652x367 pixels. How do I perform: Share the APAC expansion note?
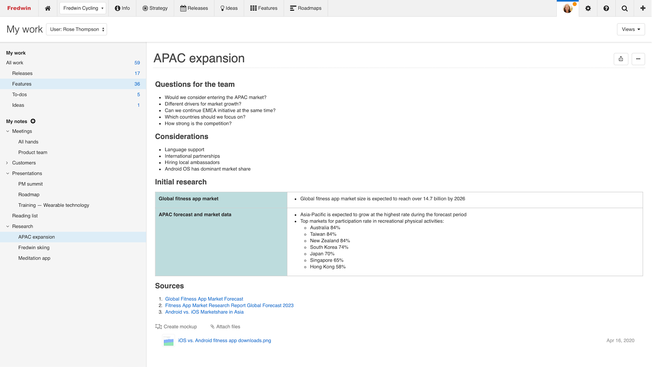621,59
